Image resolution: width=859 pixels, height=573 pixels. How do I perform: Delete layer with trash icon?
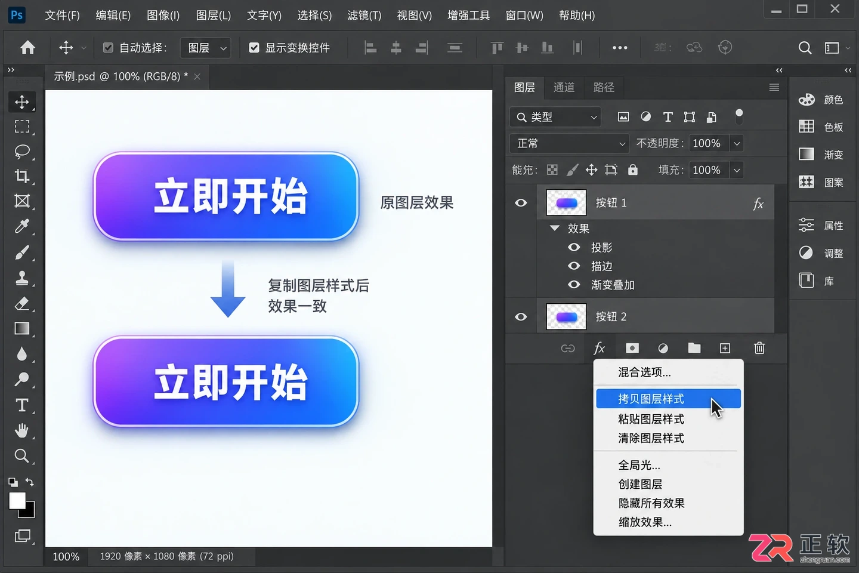759,348
